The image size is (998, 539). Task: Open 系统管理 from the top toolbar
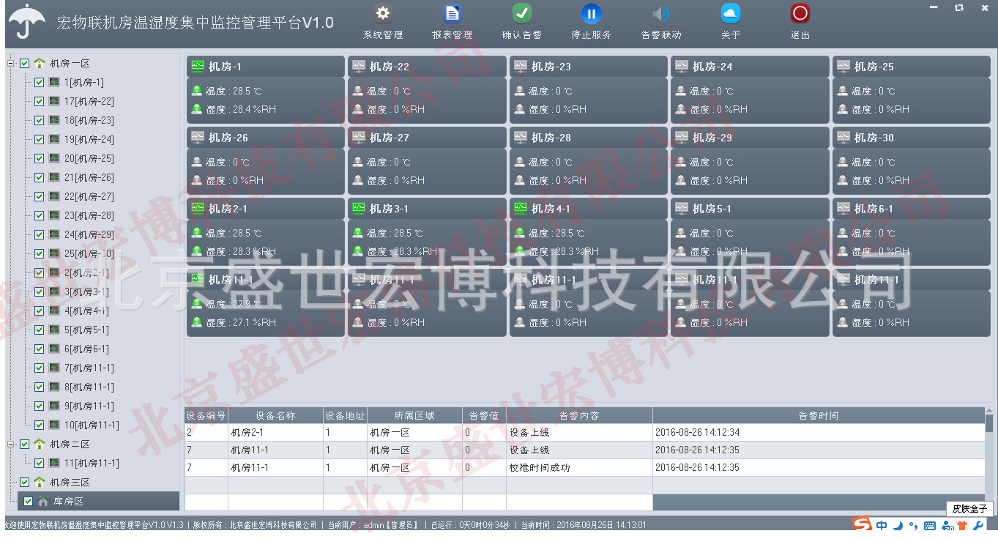[381, 12]
